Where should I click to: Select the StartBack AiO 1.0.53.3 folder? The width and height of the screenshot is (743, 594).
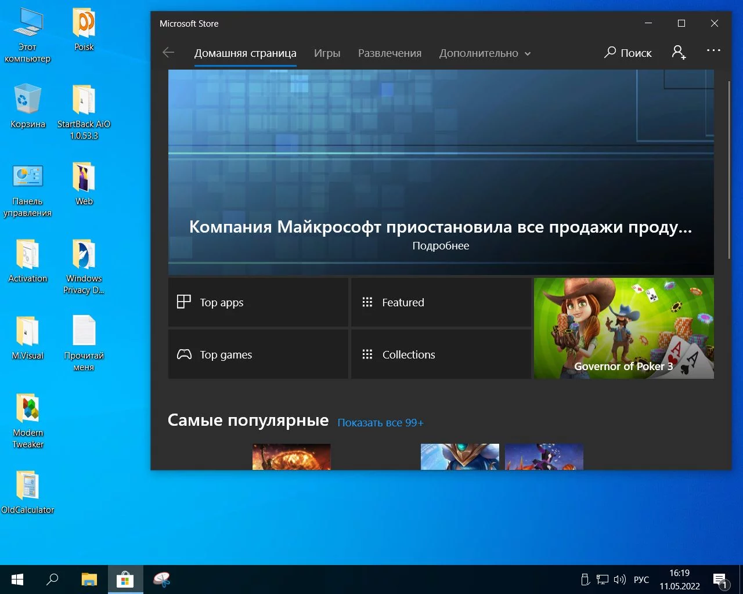click(84, 113)
